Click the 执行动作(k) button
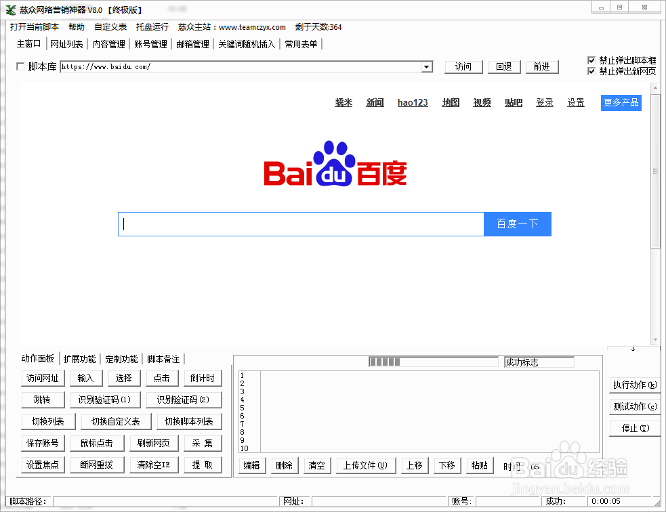666x512 pixels. tap(635, 385)
